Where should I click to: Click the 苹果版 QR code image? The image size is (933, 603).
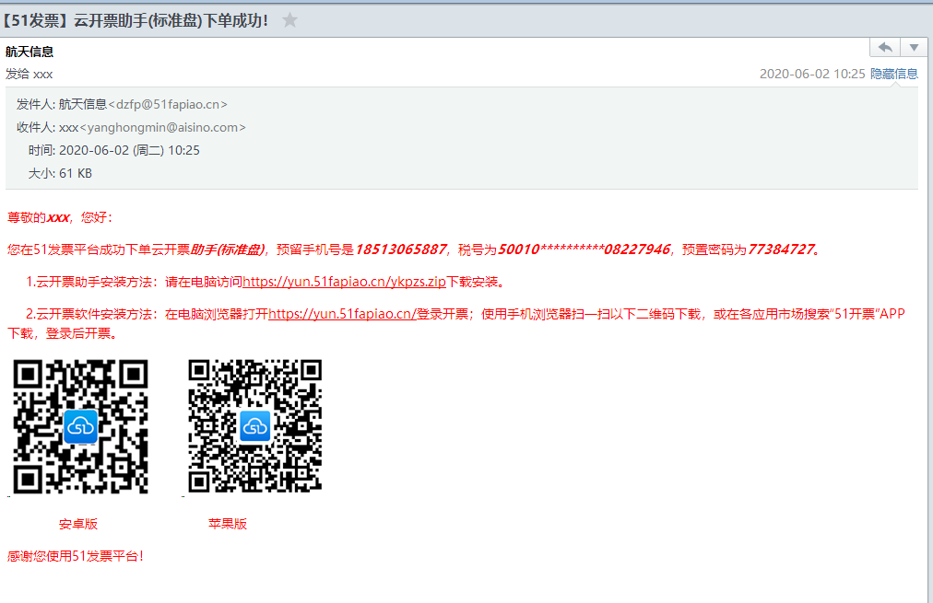tap(255, 425)
